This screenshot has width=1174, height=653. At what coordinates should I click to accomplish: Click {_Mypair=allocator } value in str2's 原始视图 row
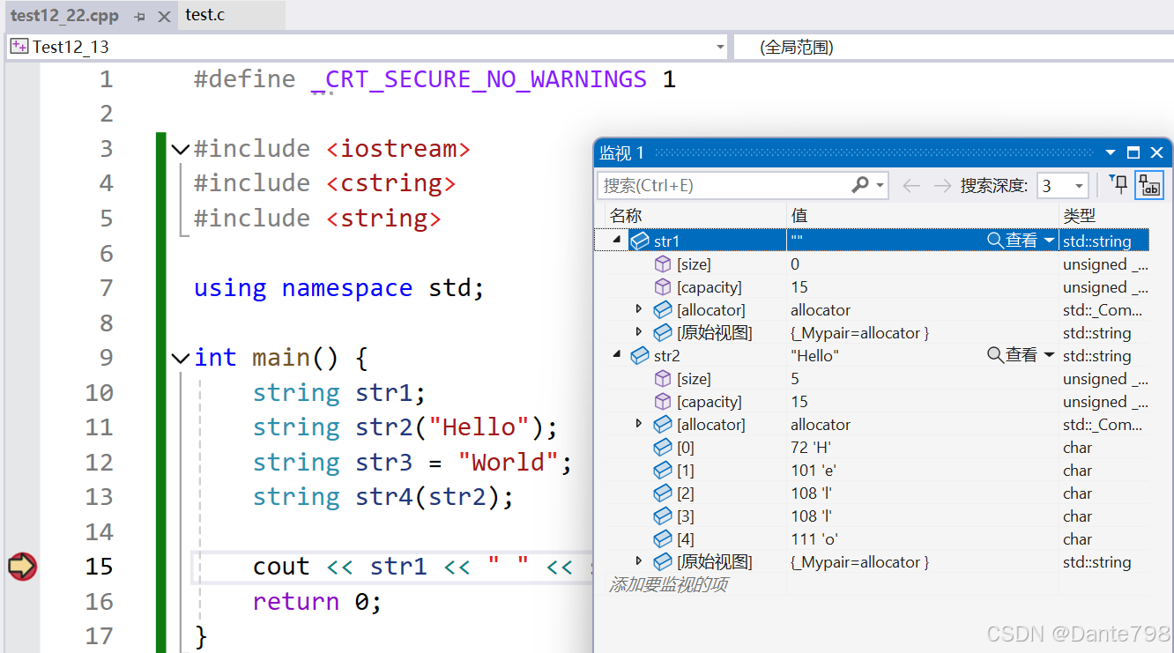tap(860, 561)
